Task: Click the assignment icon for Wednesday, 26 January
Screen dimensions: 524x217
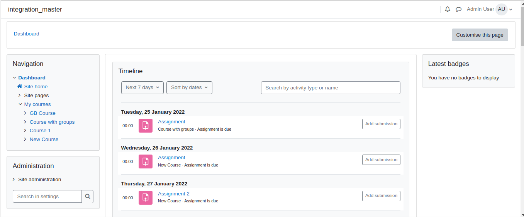Action: pos(146,161)
